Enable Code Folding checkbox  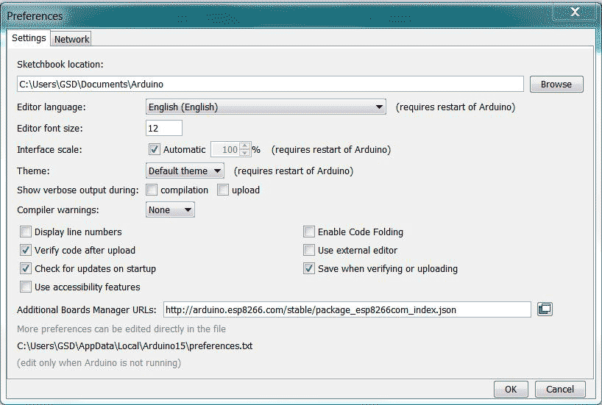[308, 232]
